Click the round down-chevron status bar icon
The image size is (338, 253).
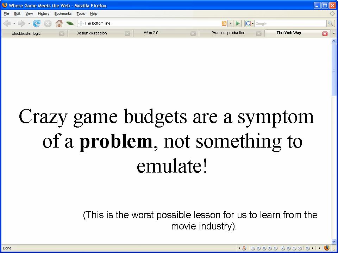click(x=300, y=248)
